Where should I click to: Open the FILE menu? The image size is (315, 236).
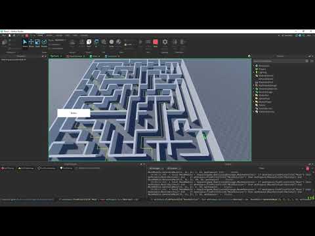(x=3, y=35)
